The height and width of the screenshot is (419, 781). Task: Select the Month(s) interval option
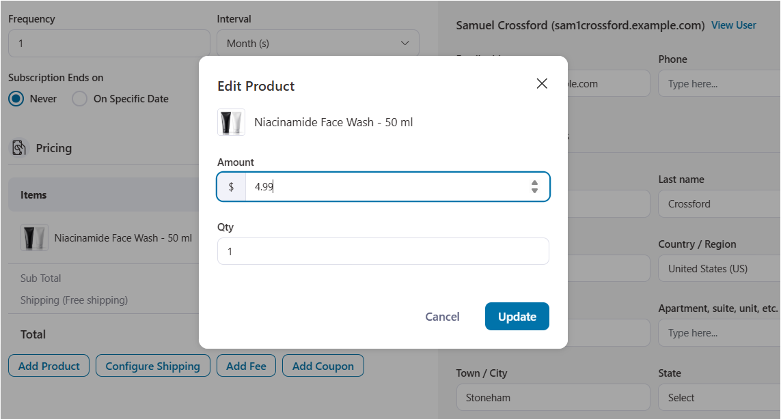click(317, 42)
